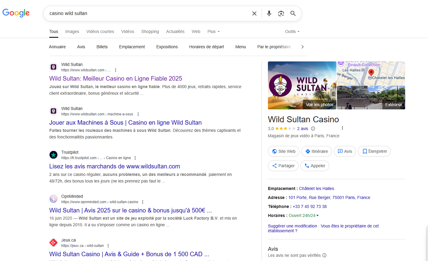Expand Ouvert 24h/24 hours dropdown

click(304, 215)
